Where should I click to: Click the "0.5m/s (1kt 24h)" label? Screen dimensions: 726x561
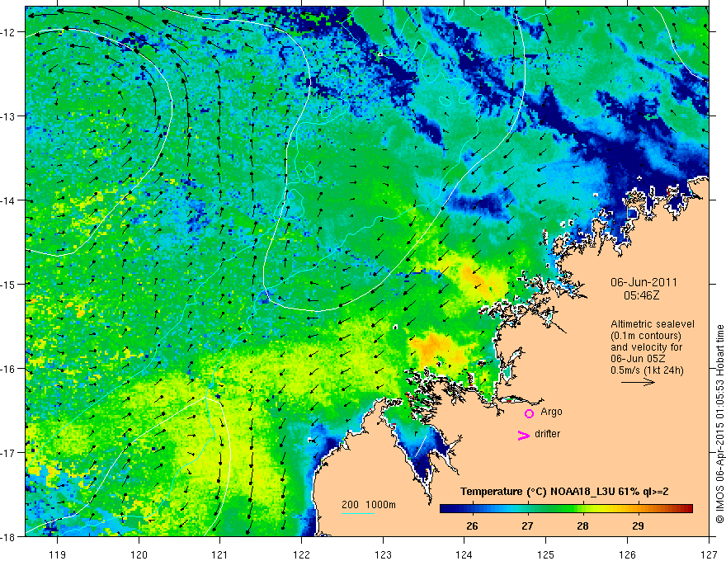point(647,370)
